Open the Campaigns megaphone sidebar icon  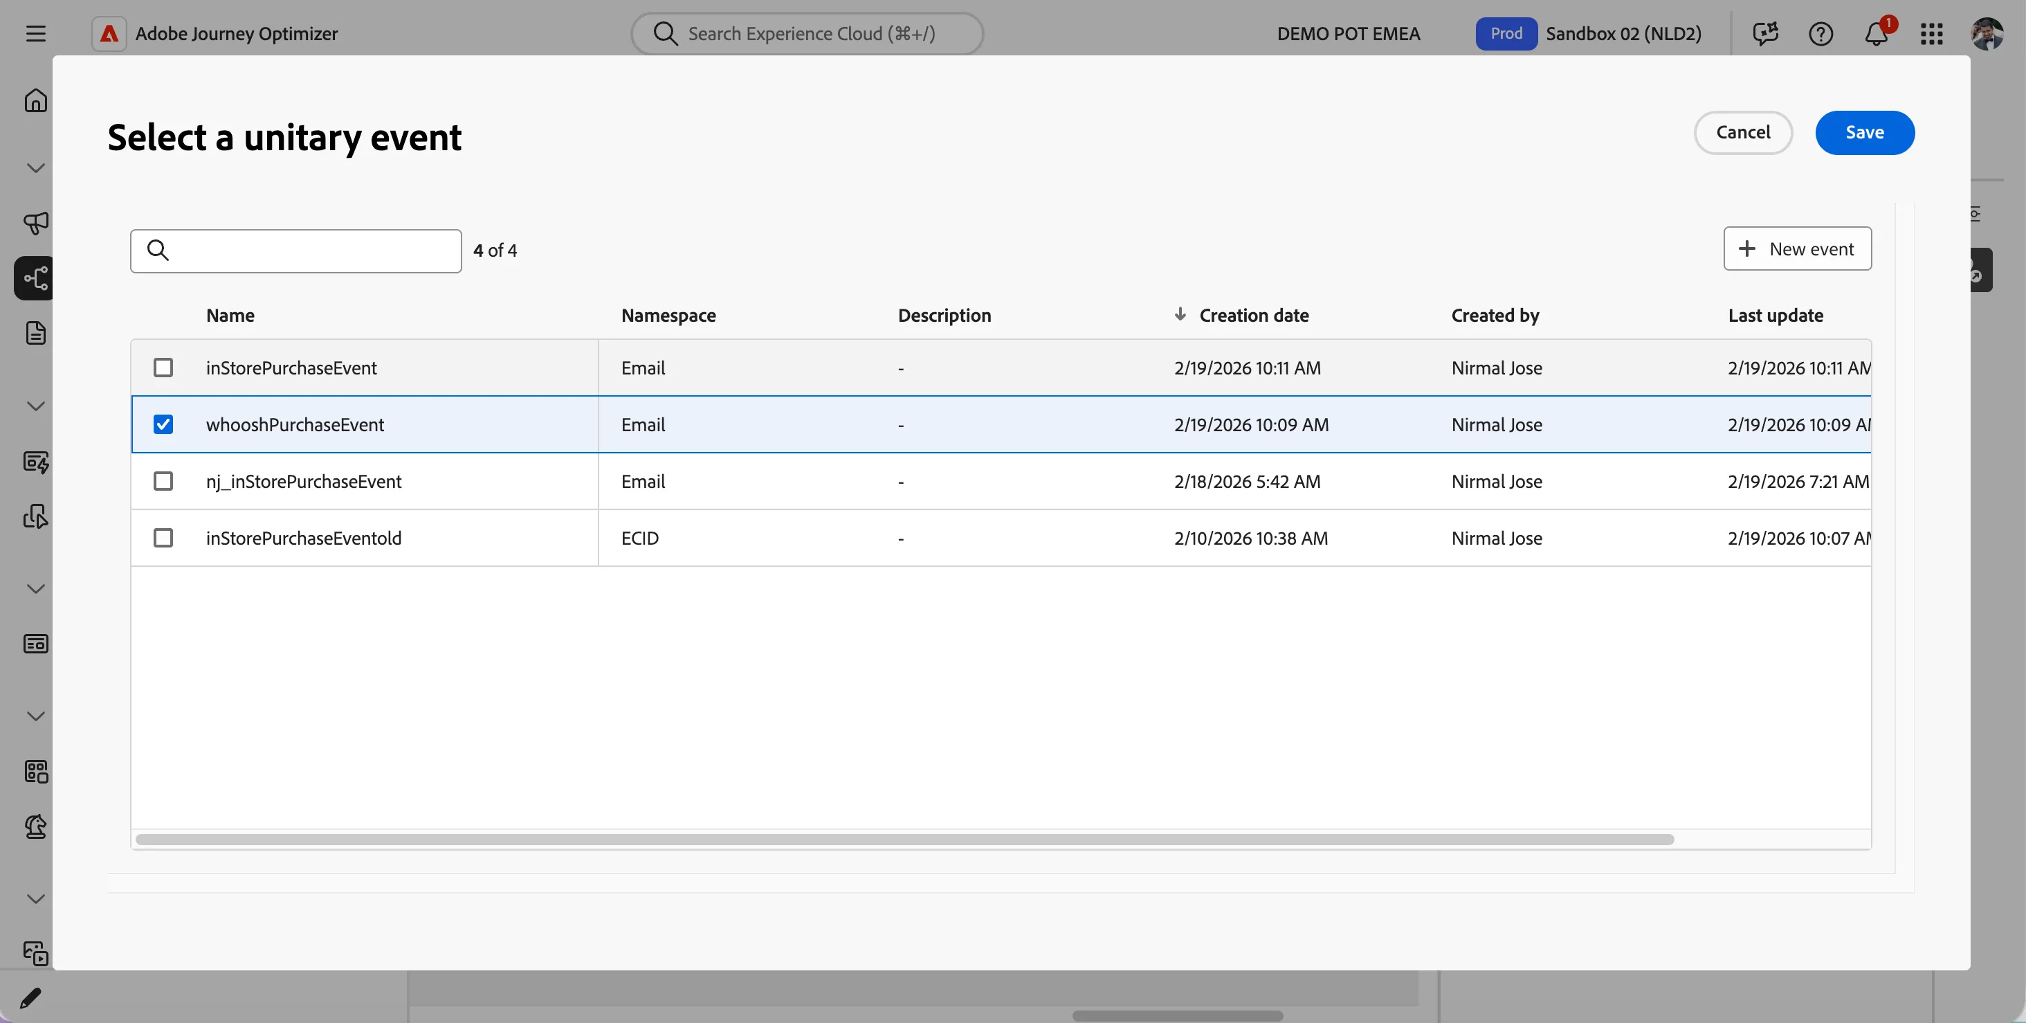pyautogui.click(x=35, y=223)
